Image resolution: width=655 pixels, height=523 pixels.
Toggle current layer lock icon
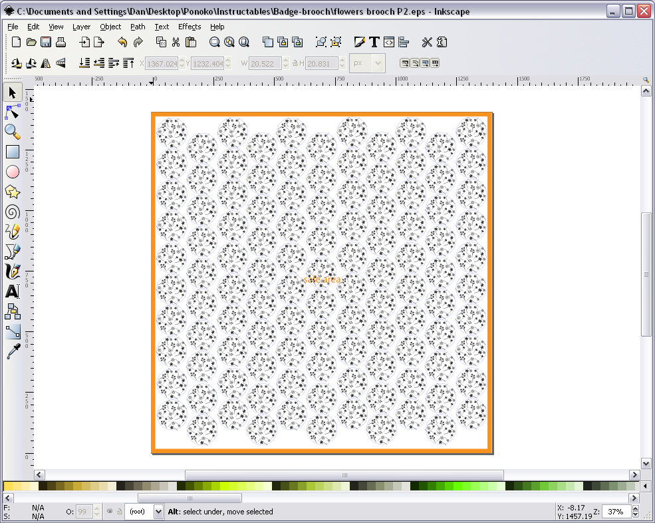click(120, 511)
